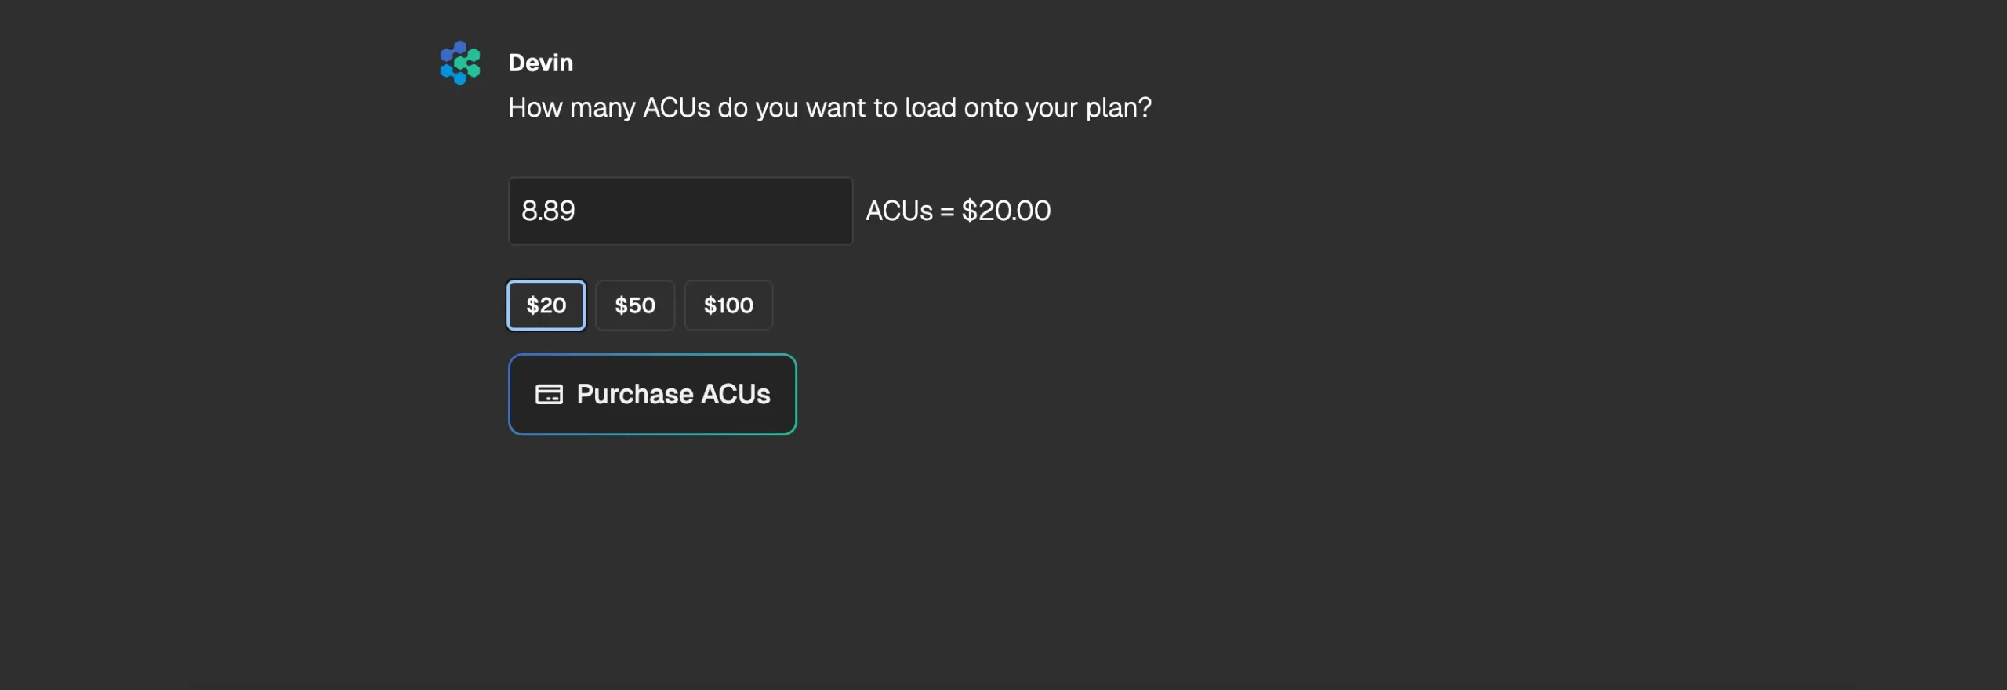Click the $20.00 dollar total text
The height and width of the screenshot is (690, 2007).
pyautogui.click(x=1006, y=211)
